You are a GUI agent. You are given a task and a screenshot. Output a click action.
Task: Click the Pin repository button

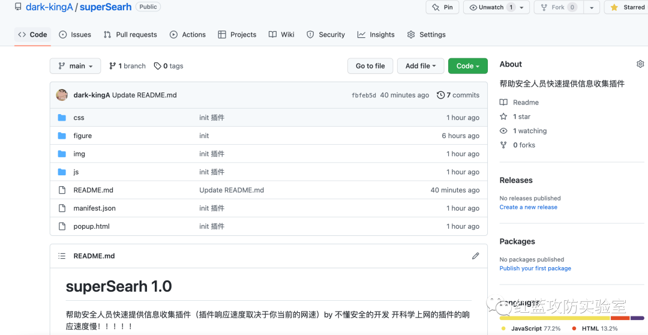442,7
